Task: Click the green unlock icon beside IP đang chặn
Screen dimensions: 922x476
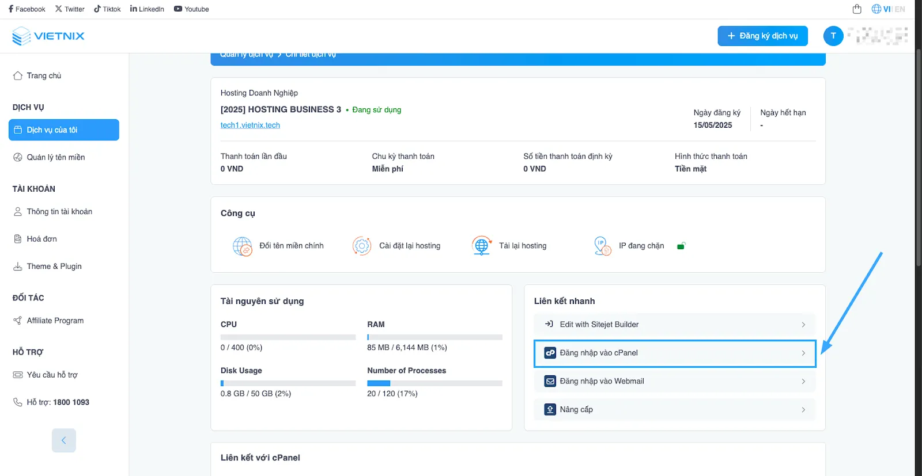Action: 681,246
